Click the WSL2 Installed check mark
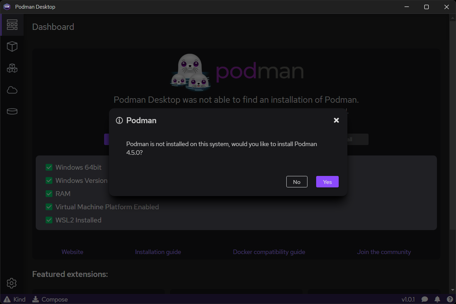 (49, 220)
